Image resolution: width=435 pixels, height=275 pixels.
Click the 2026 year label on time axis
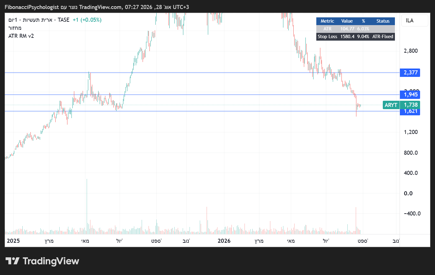tap(224, 241)
